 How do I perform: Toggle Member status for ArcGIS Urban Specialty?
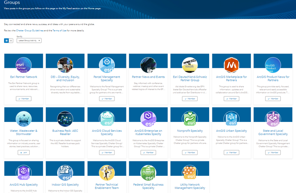(231, 152)
